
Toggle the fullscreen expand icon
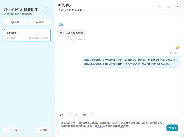[x=177, y=7]
